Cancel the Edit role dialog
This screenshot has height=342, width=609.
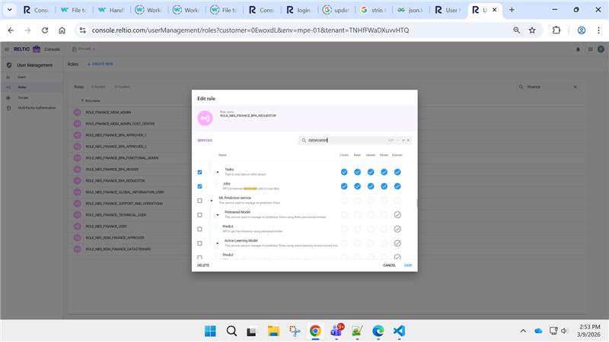click(389, 265)
